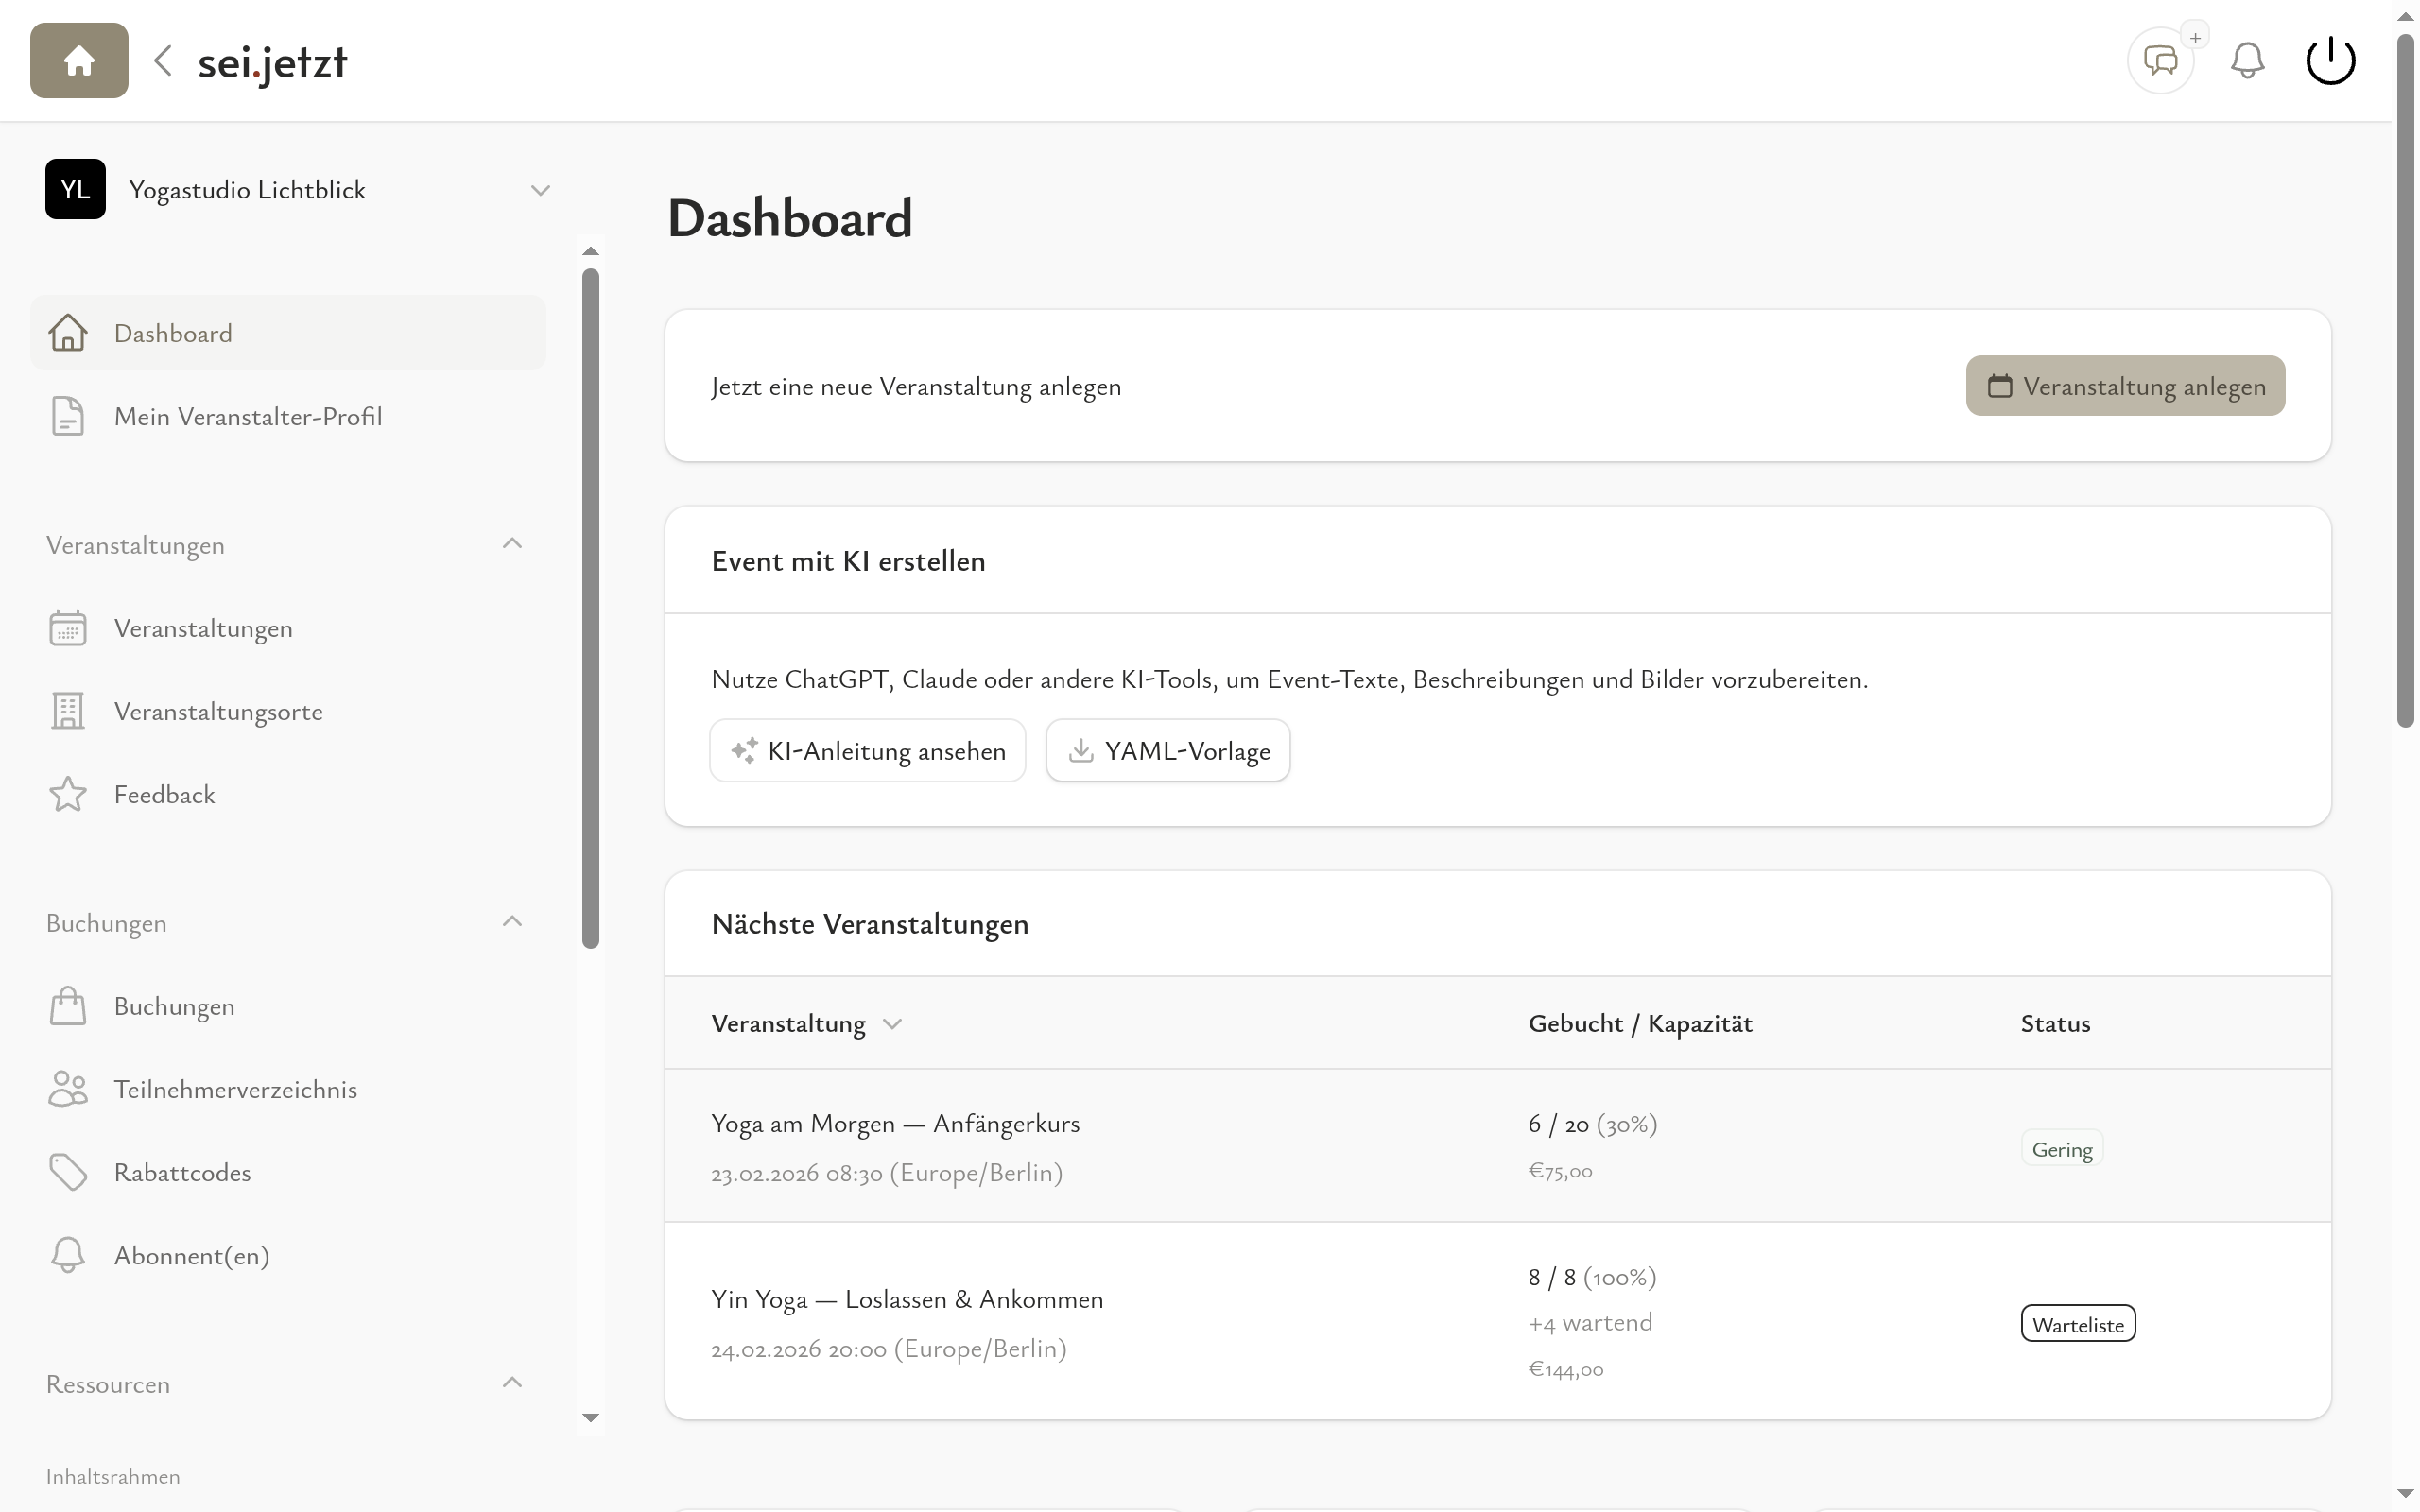Click the Veranstaltung anlegen button

[x=2125, y=386]
